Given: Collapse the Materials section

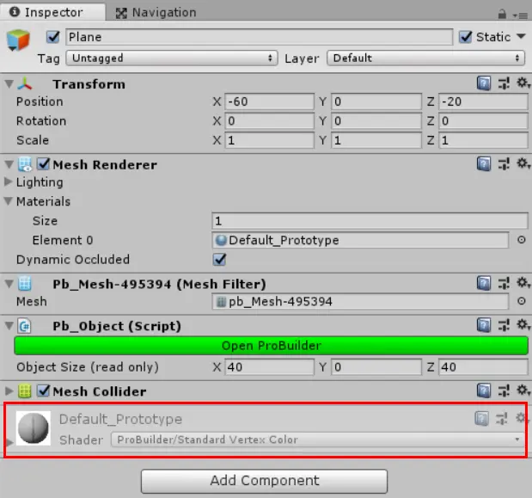Looking at the screenshot, I should (x=8, y=201).
